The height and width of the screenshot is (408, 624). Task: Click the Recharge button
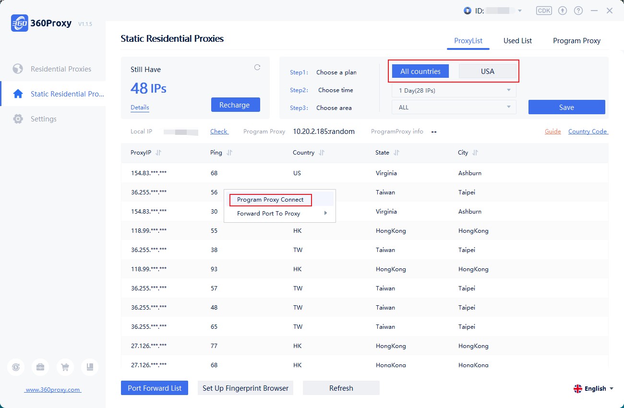coord(236,105)
